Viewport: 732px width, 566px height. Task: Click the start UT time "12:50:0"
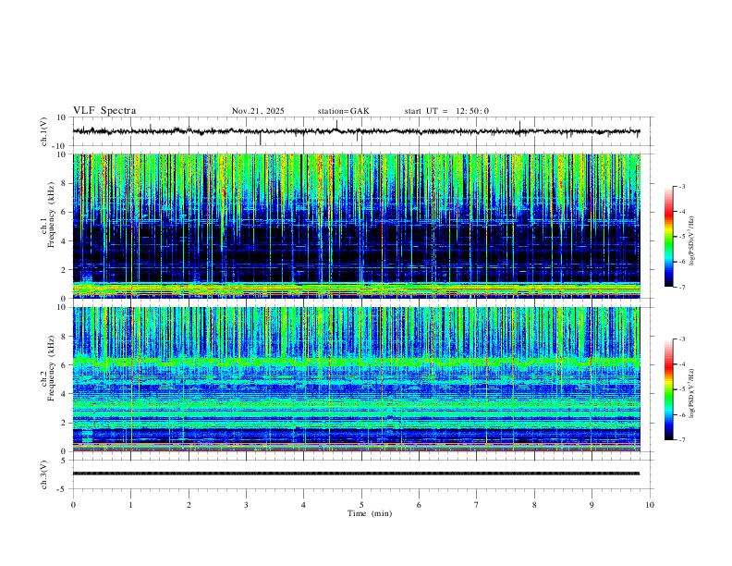coord(472,111)
